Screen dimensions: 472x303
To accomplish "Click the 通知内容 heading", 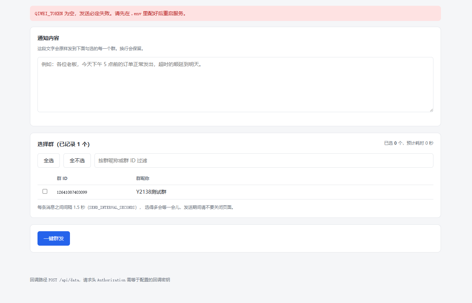I will click(x=48, y=38).
